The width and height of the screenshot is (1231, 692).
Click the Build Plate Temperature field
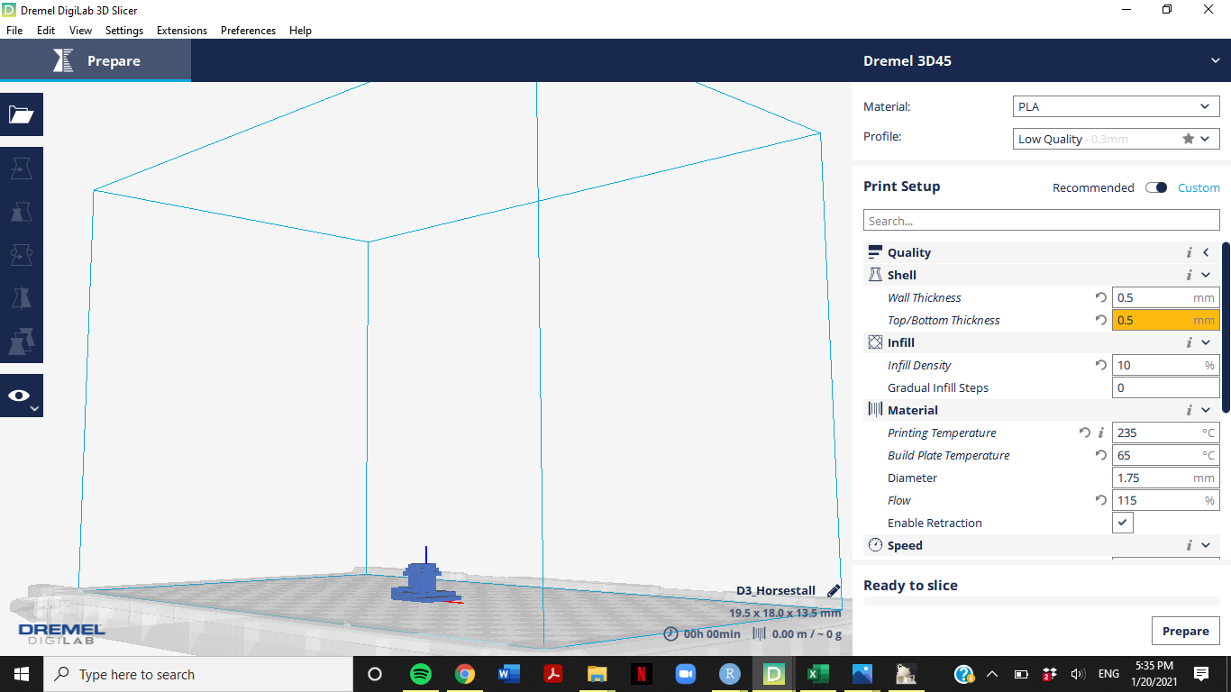[x=1165, y=455]
